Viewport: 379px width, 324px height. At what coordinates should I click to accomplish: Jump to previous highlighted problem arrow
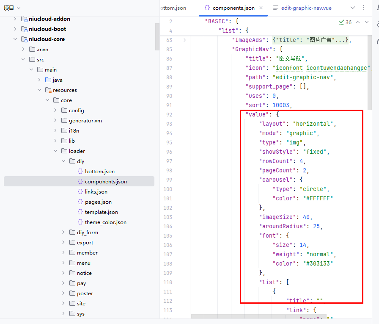[358, 22]
